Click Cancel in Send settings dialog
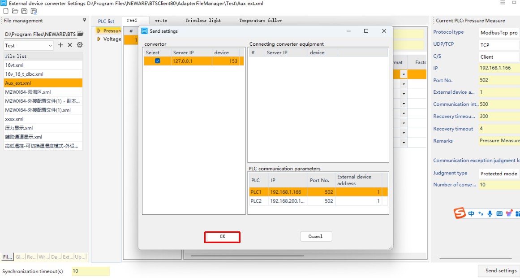 315,236
